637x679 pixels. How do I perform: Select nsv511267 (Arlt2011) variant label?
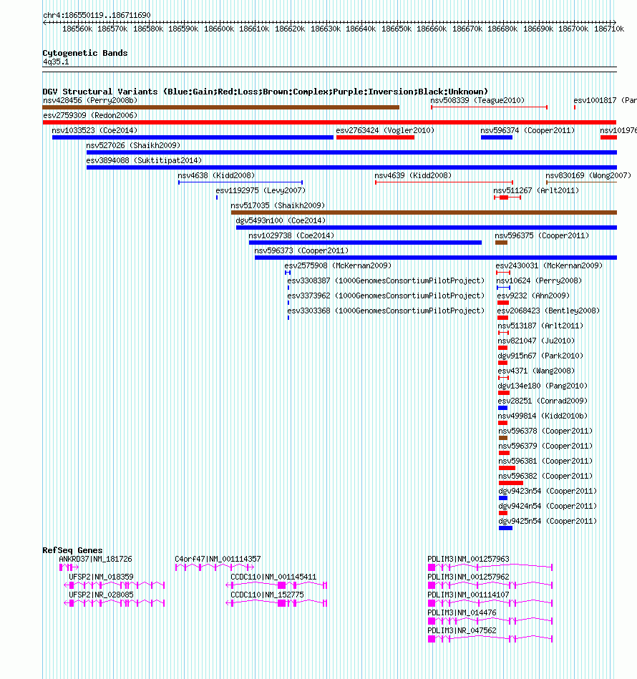pyautogui.click(x=536, y=190)
